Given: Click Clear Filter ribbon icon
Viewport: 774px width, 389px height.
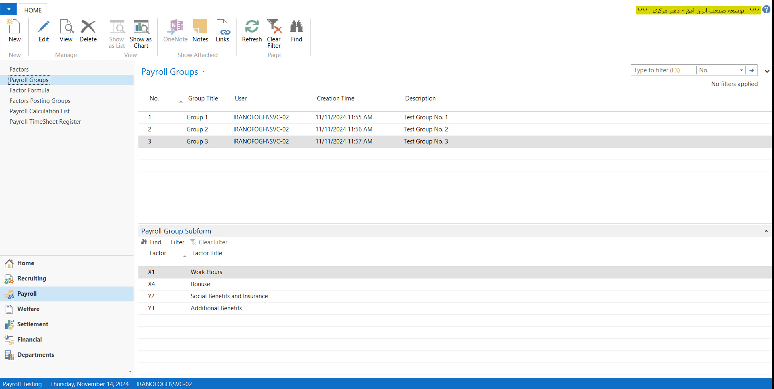Looking at the screenshot, I should pos(274,27).
